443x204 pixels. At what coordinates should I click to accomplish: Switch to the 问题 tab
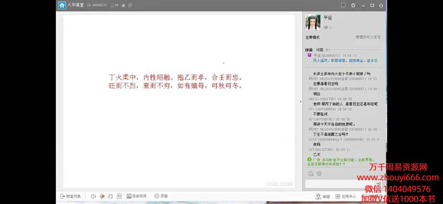(320, 50)
